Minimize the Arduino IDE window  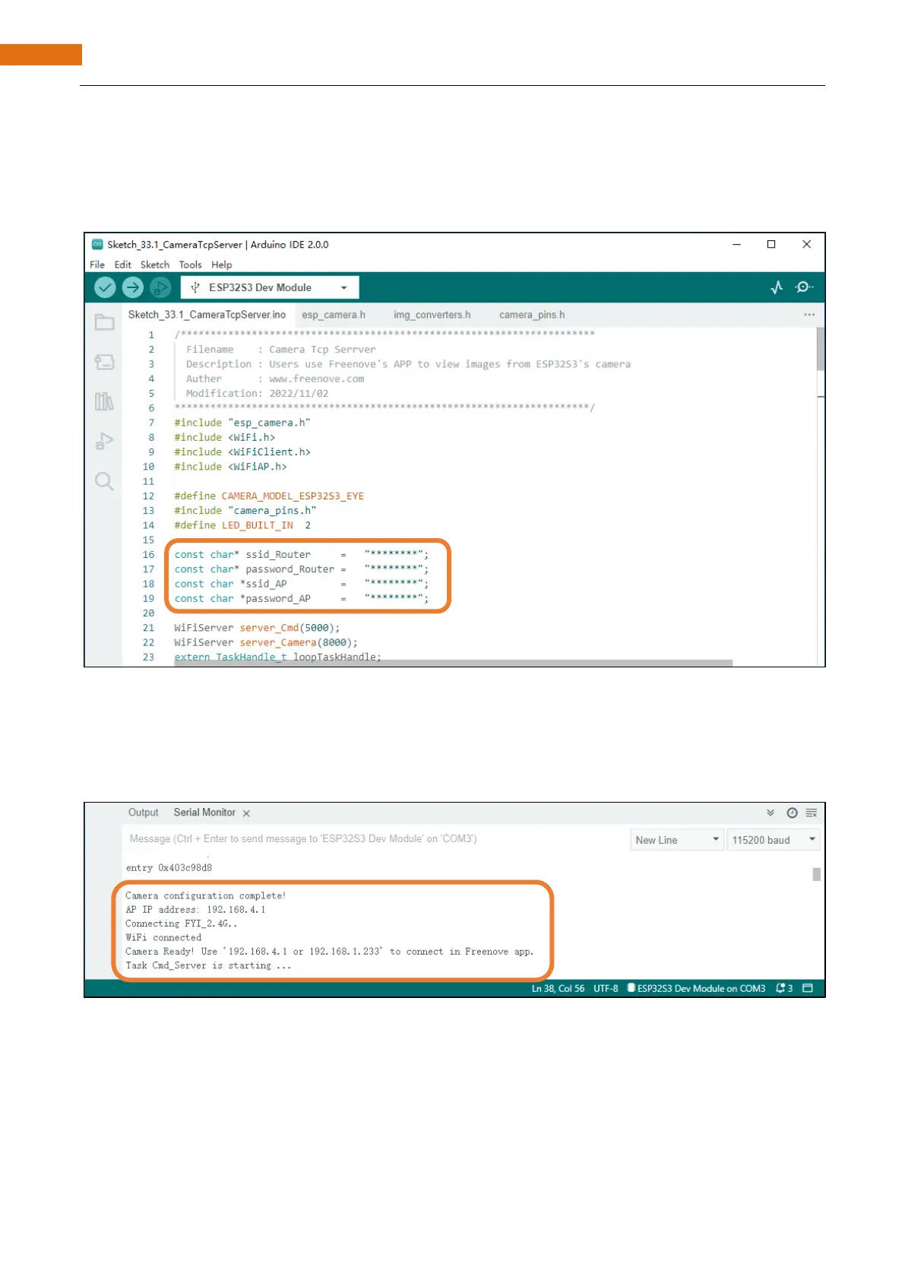pyautogui.click(x=736, y=245)
